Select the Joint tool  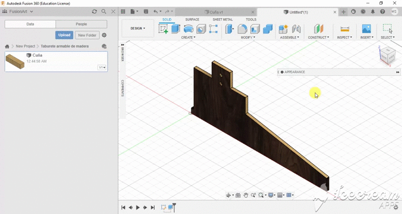coord(296,29)
